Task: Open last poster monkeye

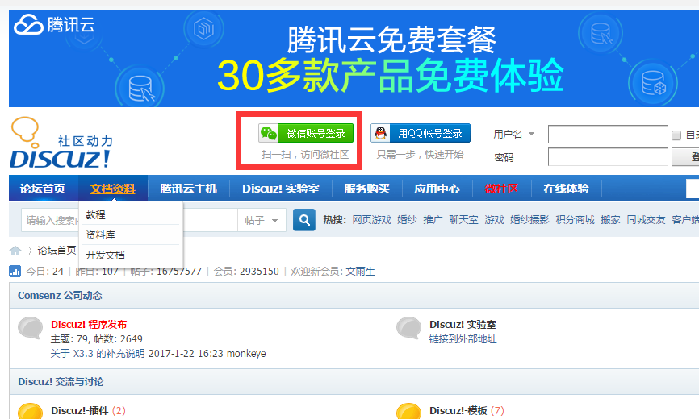Action: click(x=246, y=354)
